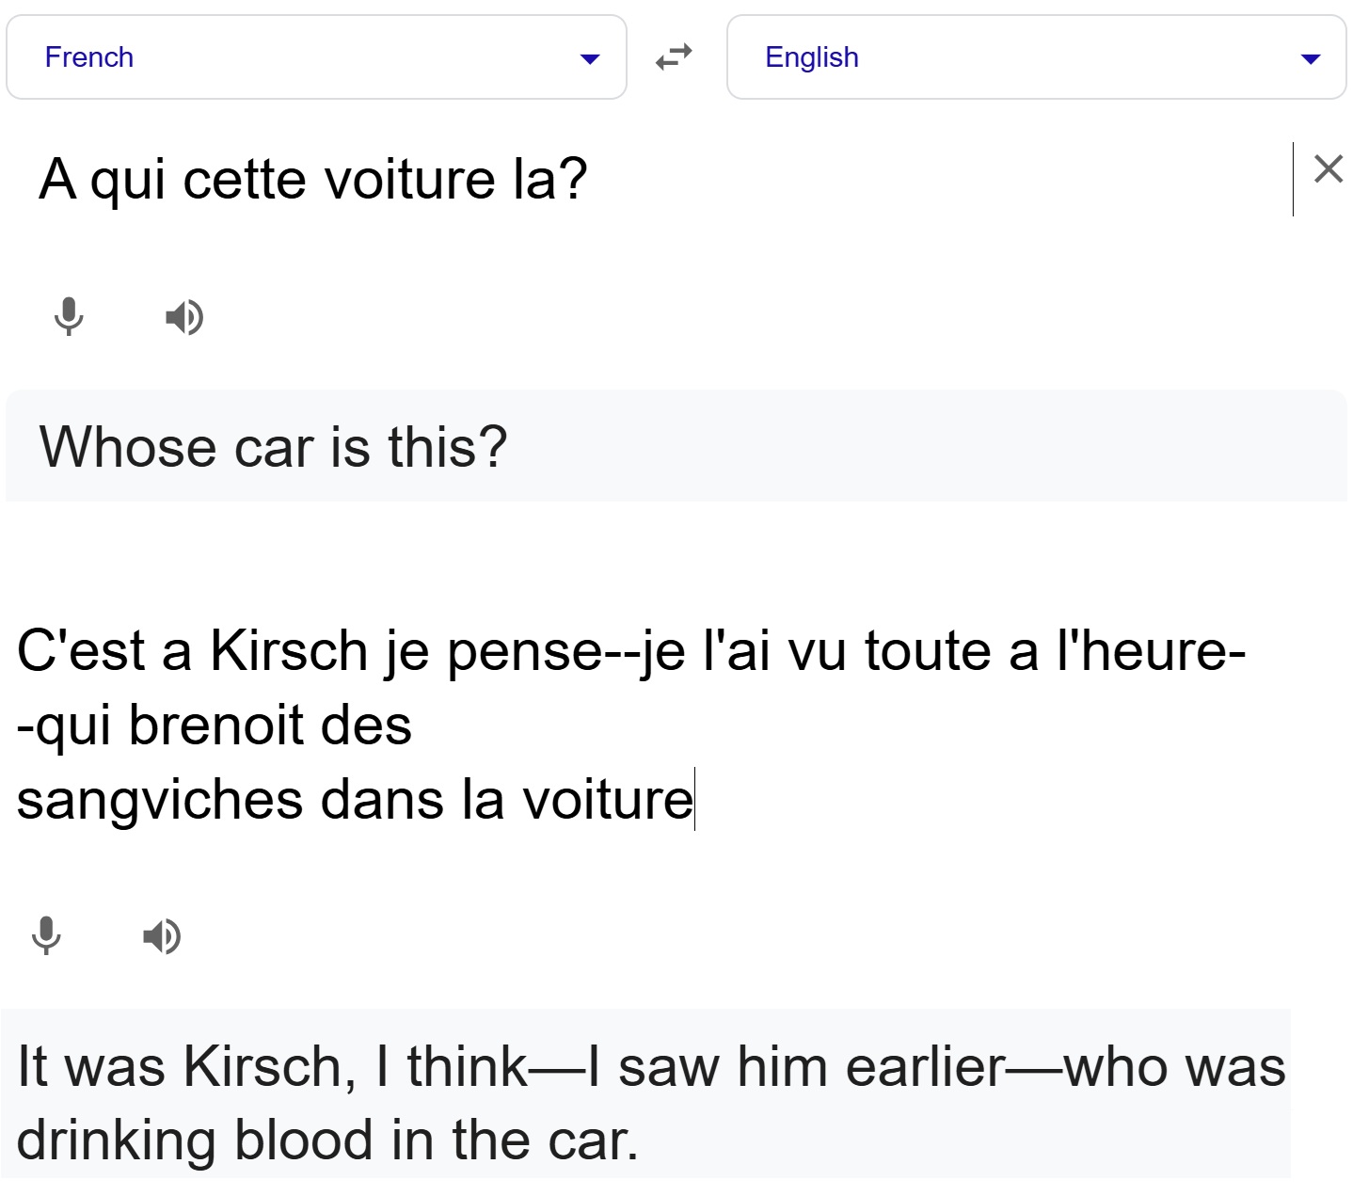Screen dimensions: 1368x1196
Task: Click the word 'Whose' in the translation
Action: tap(127, 446)
